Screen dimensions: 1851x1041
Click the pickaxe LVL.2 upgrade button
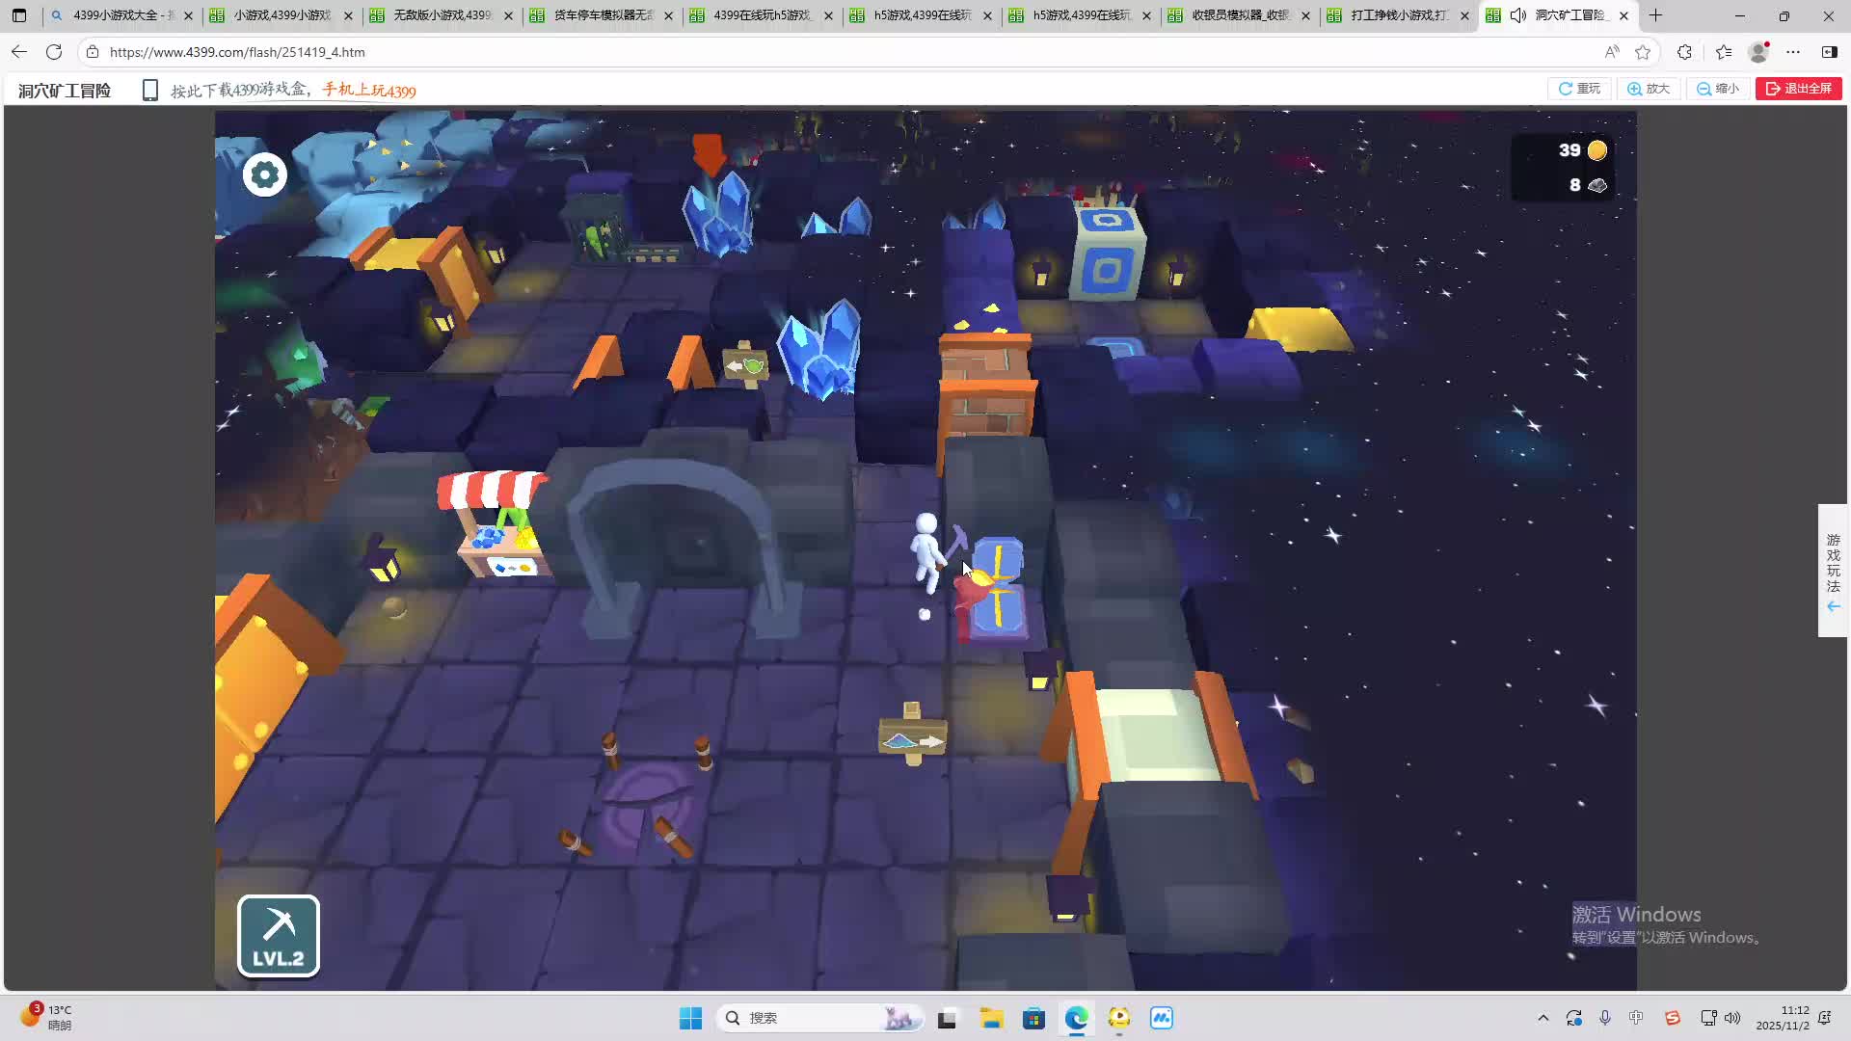click(x=279, y=935)
